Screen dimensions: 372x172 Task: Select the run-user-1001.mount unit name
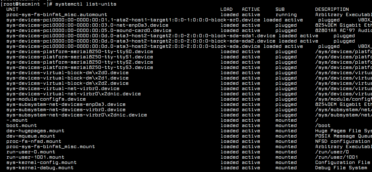tap(35, 157)
